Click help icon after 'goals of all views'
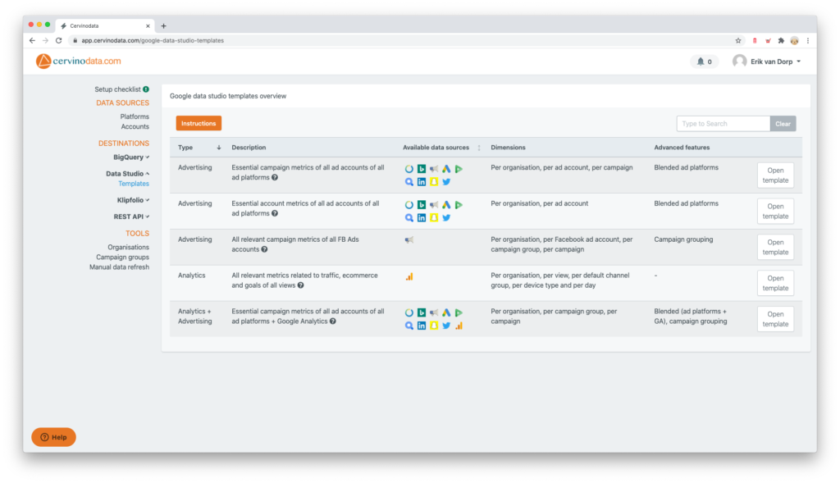The height and width of the screenshot is (483, 840). click(x=301, y=285)
